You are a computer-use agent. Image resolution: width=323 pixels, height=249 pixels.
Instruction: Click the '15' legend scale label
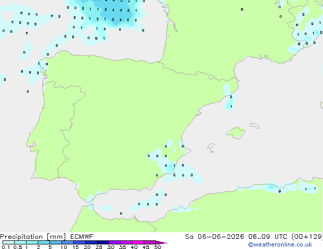(x=75, y=247)
